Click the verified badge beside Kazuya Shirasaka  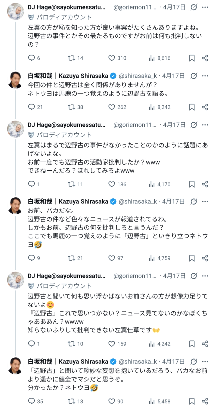click(x=113, y=76)
